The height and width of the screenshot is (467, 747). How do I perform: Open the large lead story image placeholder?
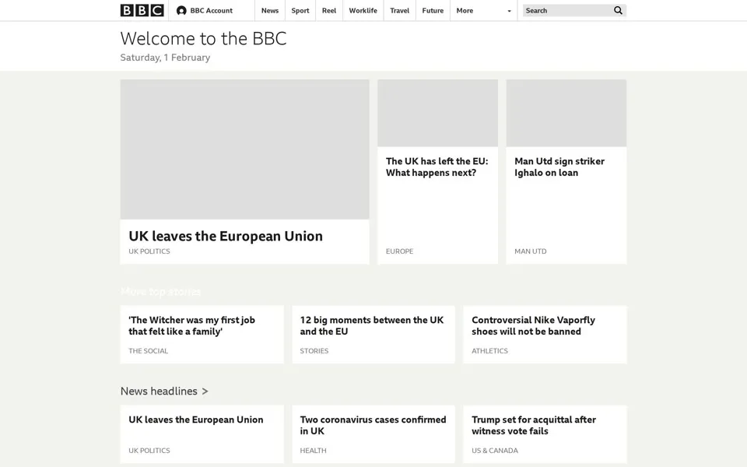244,149
